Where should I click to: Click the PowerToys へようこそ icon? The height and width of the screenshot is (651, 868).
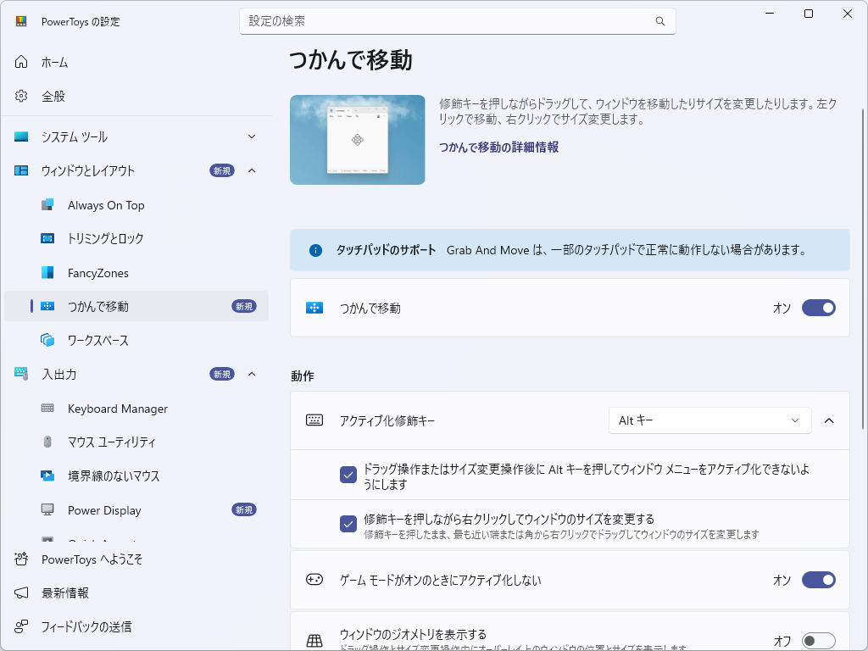[21, 559]
